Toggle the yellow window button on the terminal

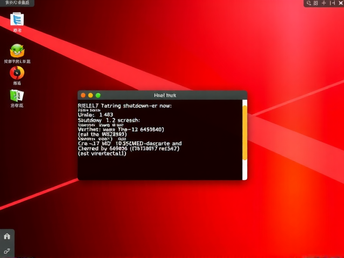tap(90, 95)
